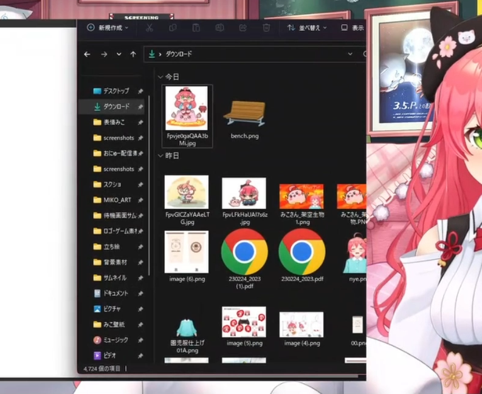
Task: Collapse the 今日 group
Action: coord(160,76)
